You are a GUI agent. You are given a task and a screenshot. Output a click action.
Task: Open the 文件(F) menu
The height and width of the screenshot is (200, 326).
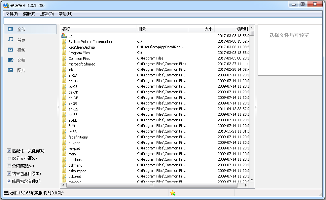12,14
